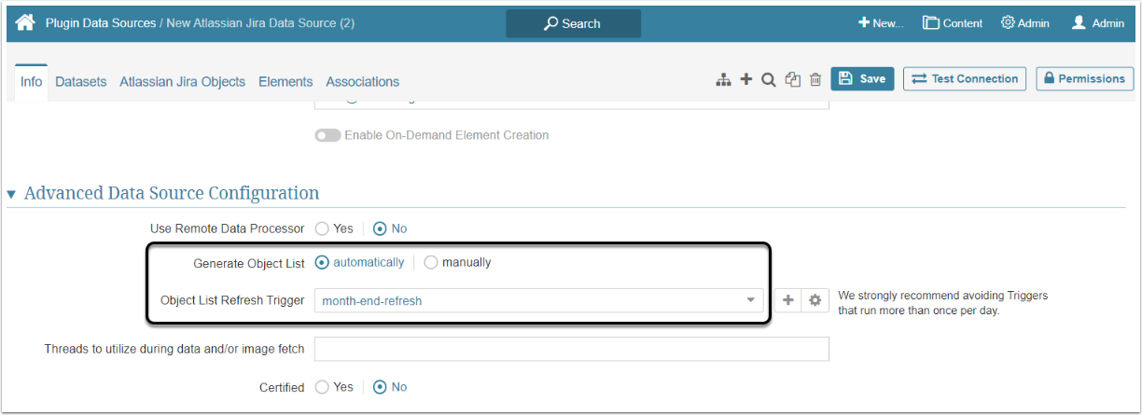Toggle Enable On-Demand Element Creation switch

327,135
